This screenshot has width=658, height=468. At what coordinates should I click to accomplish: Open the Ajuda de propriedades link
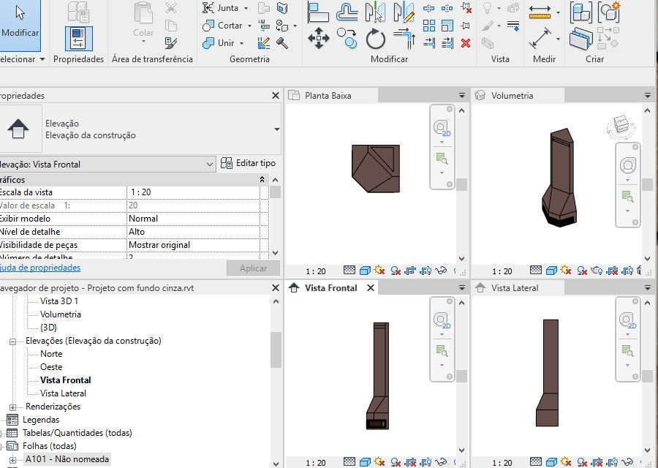[40, 268]
